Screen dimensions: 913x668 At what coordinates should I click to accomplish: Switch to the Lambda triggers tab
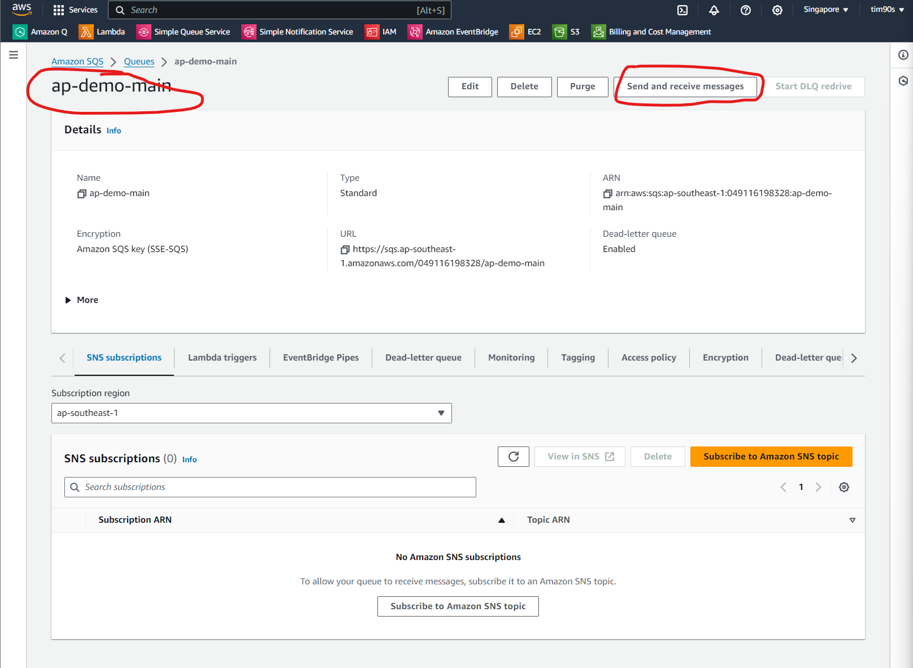[222, 358]
